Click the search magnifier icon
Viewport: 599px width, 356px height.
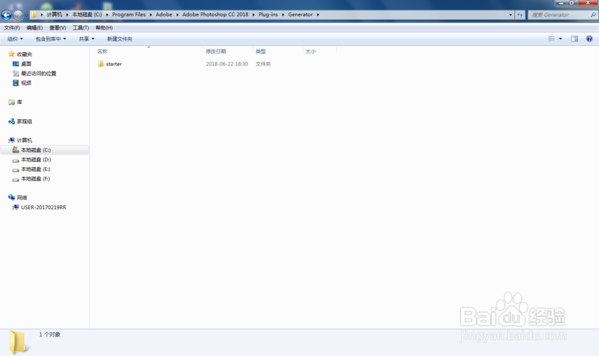[x=593, y=15]
